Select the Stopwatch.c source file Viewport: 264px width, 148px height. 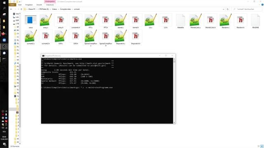click(x=120, y=37)
